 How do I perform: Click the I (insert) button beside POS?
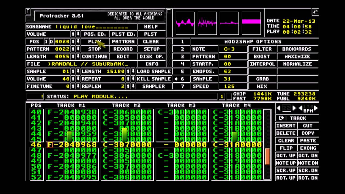[46, 42]
